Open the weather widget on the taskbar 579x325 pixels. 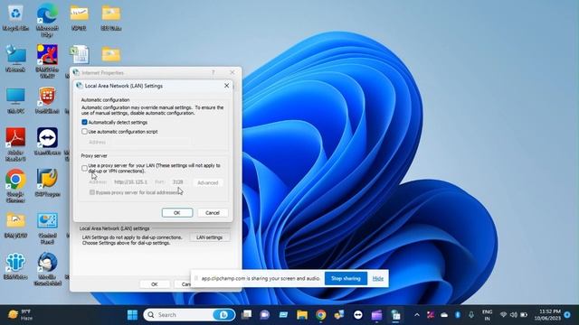(20, 315)
